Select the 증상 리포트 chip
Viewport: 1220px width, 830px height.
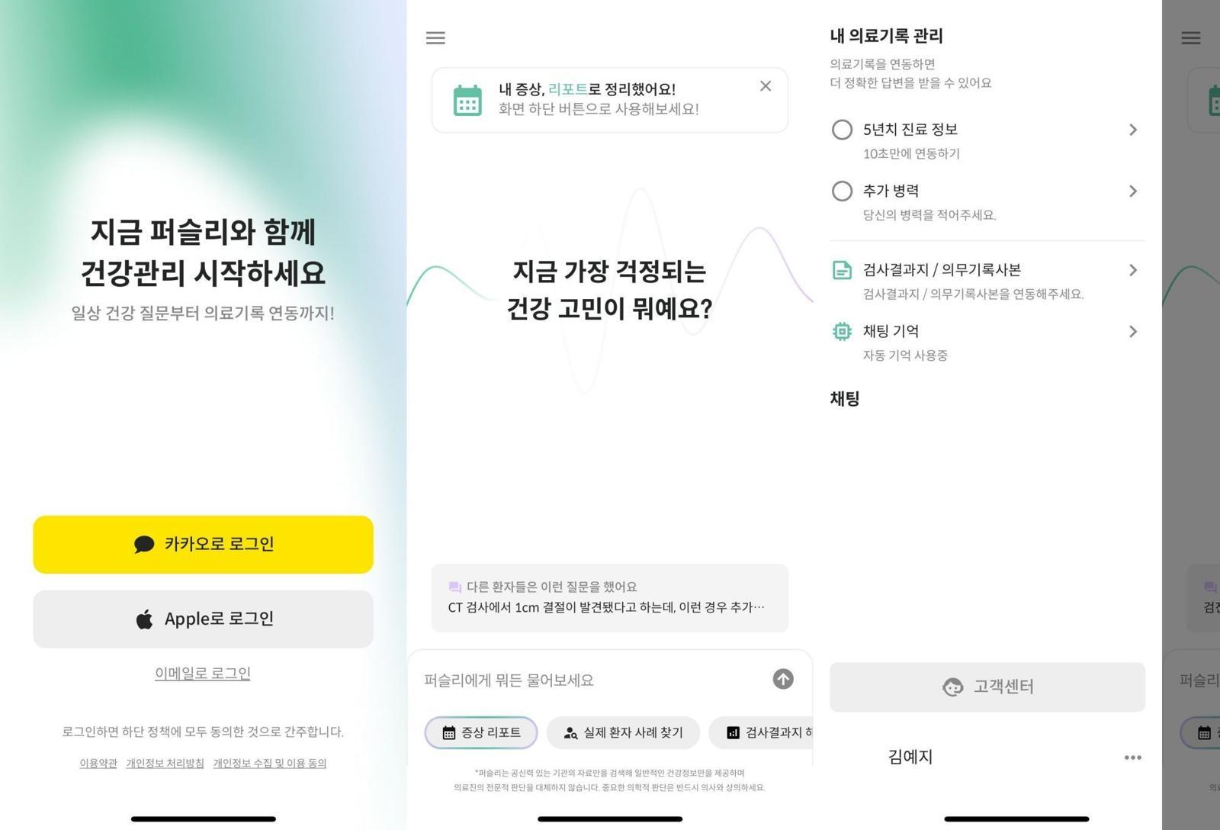coord(481,732)
